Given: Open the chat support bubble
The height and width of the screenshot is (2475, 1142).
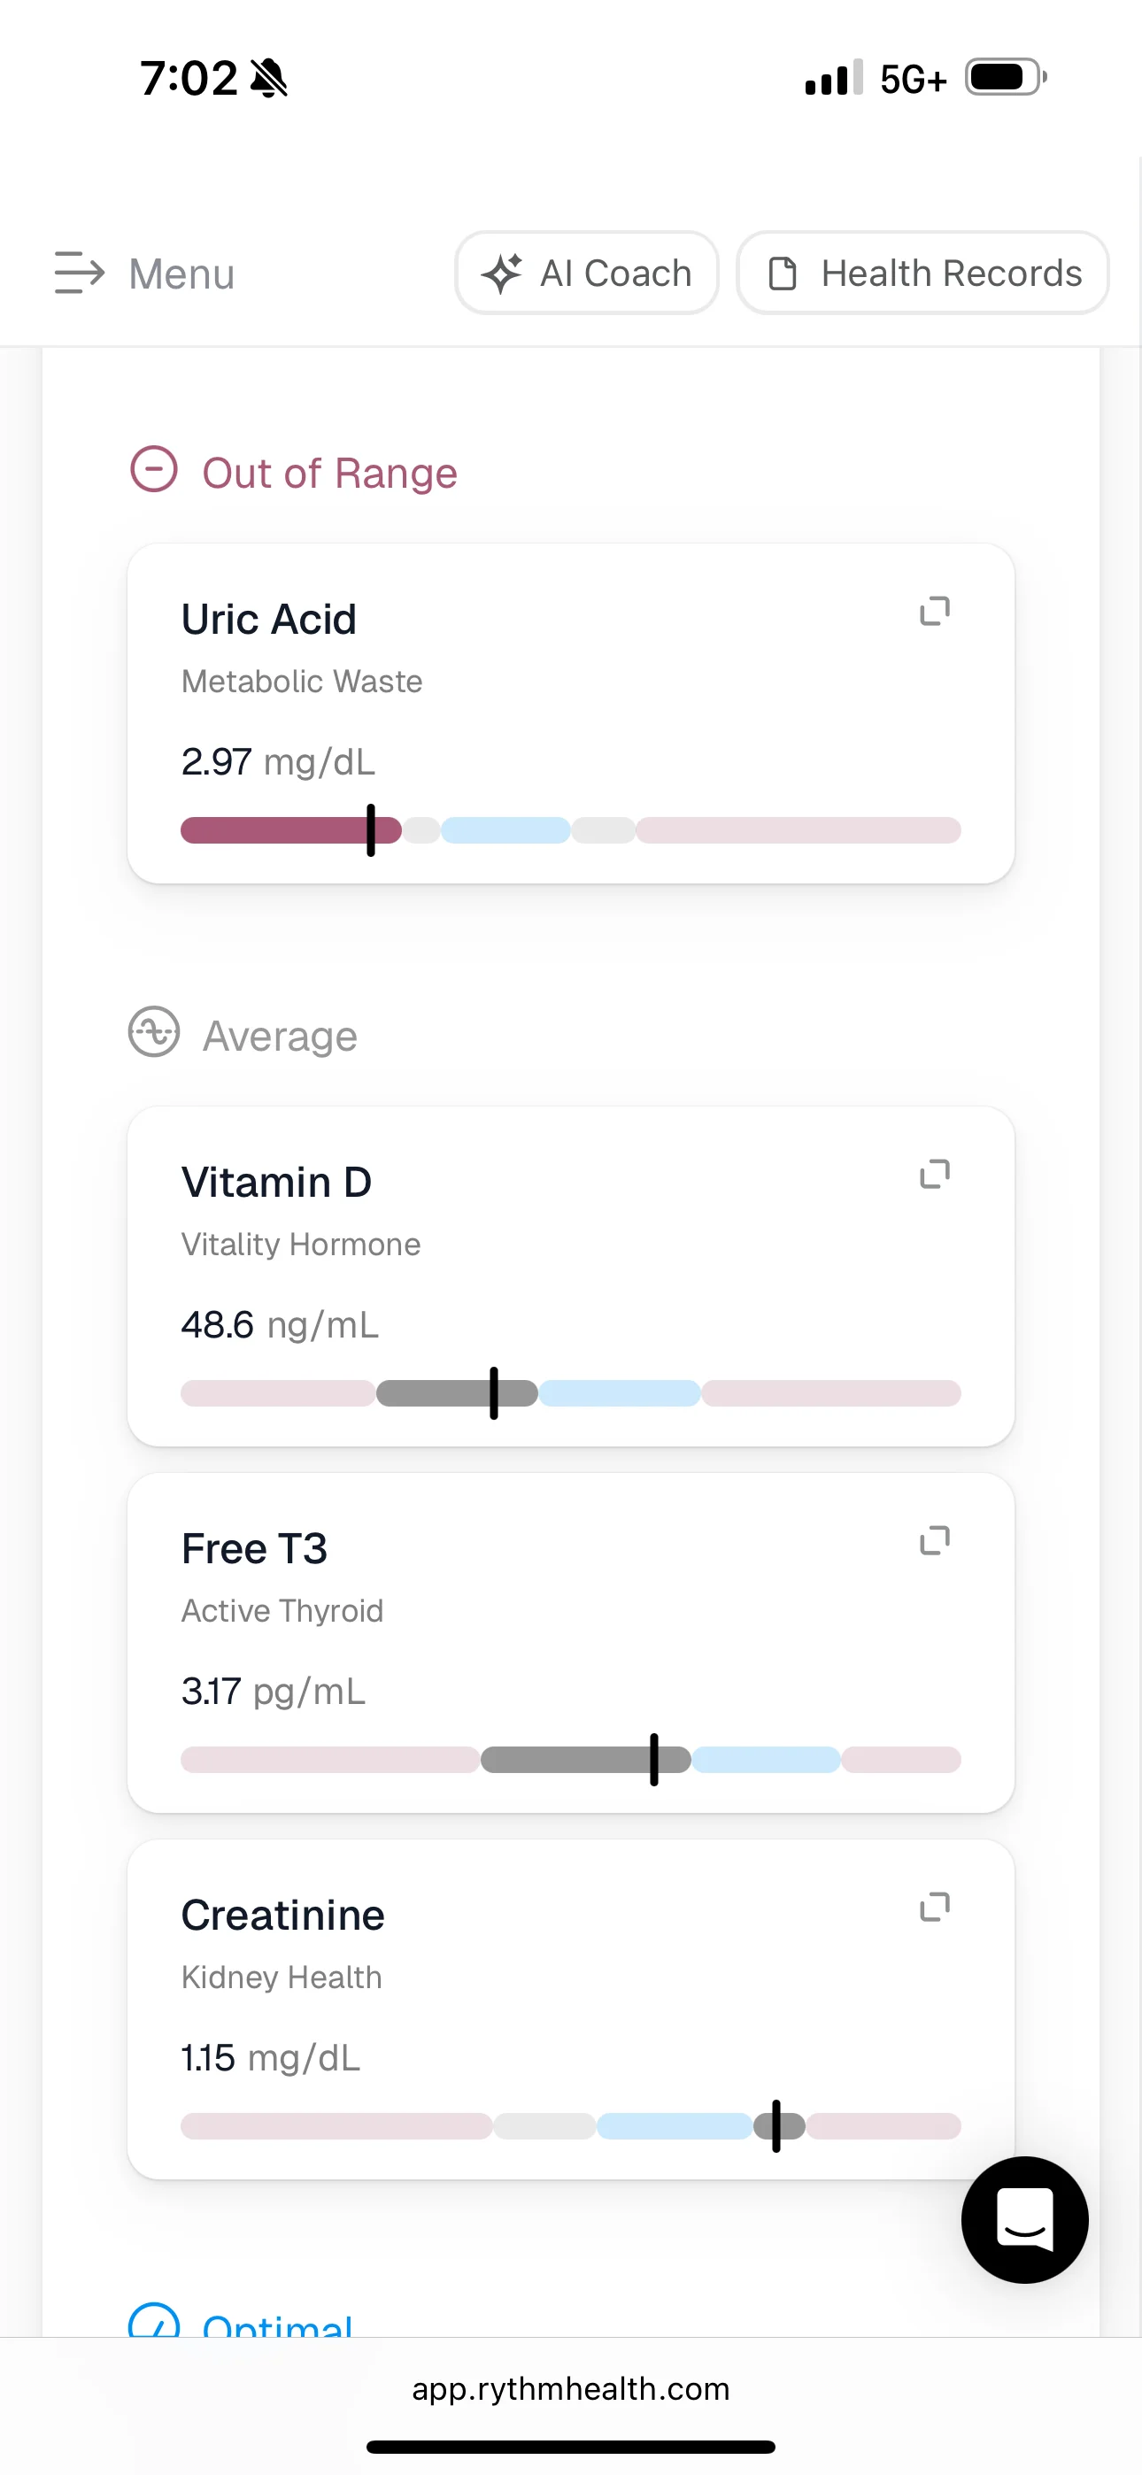Looking at the screenshot, I should tap(1025, 2219).
